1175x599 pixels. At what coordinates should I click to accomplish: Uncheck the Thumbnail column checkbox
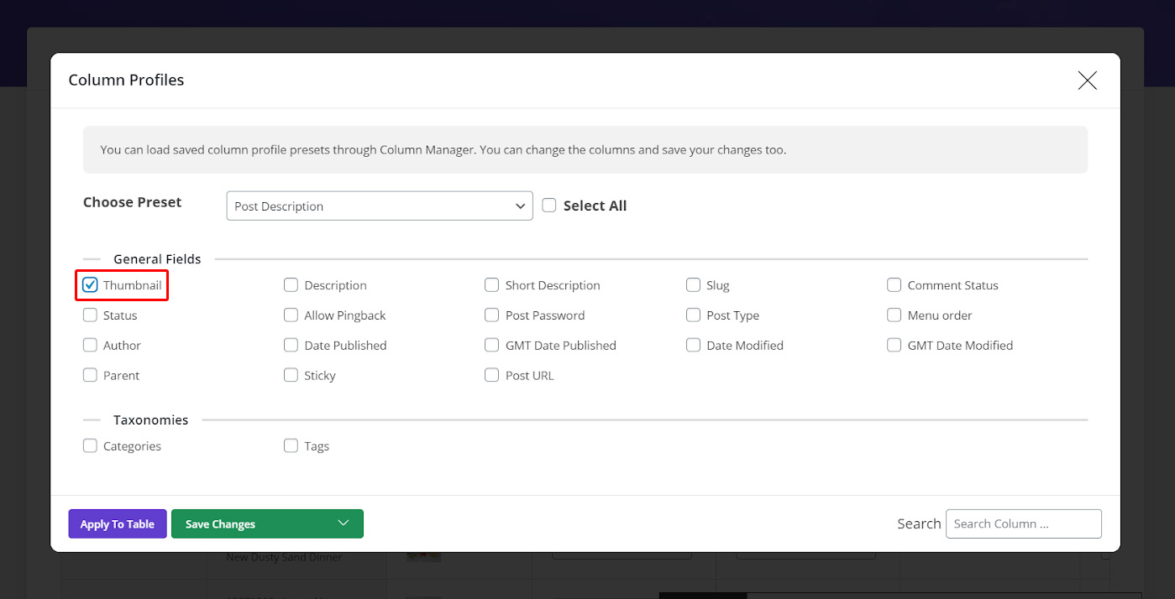[90, 285]
